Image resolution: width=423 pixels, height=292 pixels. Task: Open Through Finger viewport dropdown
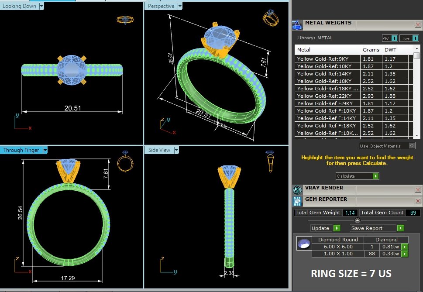point(45,150)
